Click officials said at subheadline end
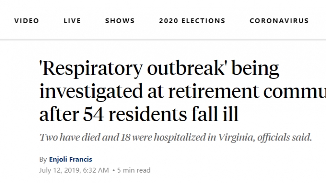 pos(285,137)
